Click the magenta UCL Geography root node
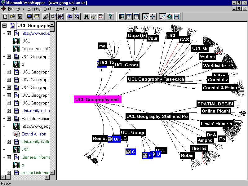 97,100
